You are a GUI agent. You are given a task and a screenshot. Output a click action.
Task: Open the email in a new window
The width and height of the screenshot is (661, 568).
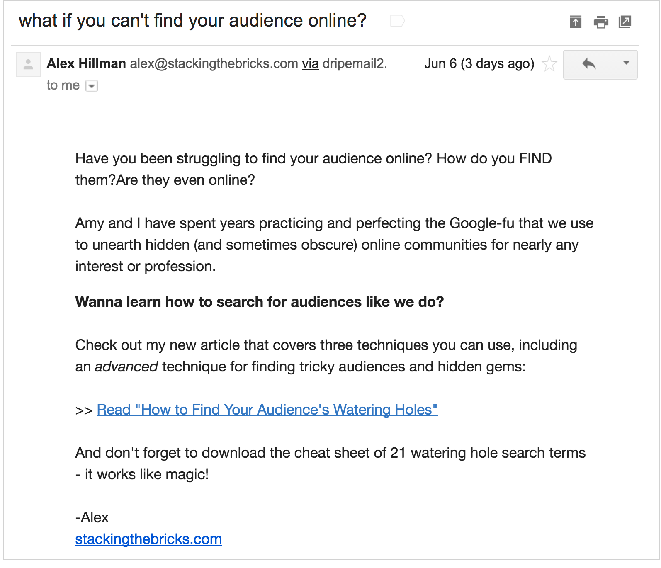click(625, 22)
